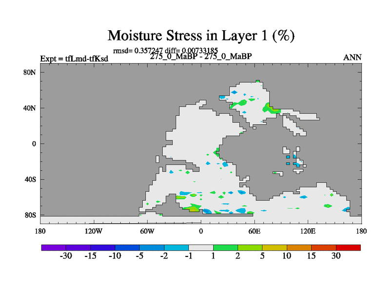Click the 40S latitude axis label
This screenshot has height=292, width=390.
click(x=30, y=179)
